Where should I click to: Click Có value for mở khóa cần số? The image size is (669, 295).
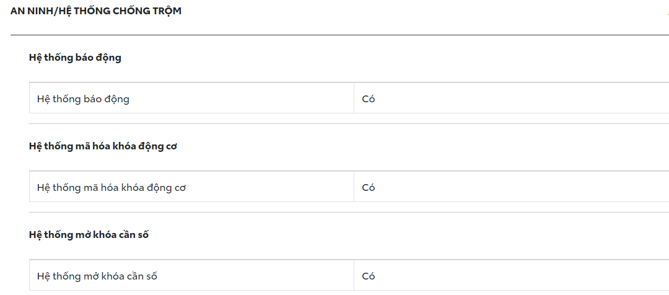pos(369,276)
